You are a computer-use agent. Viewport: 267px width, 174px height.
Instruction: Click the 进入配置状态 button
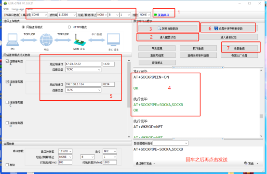point(168,37)
